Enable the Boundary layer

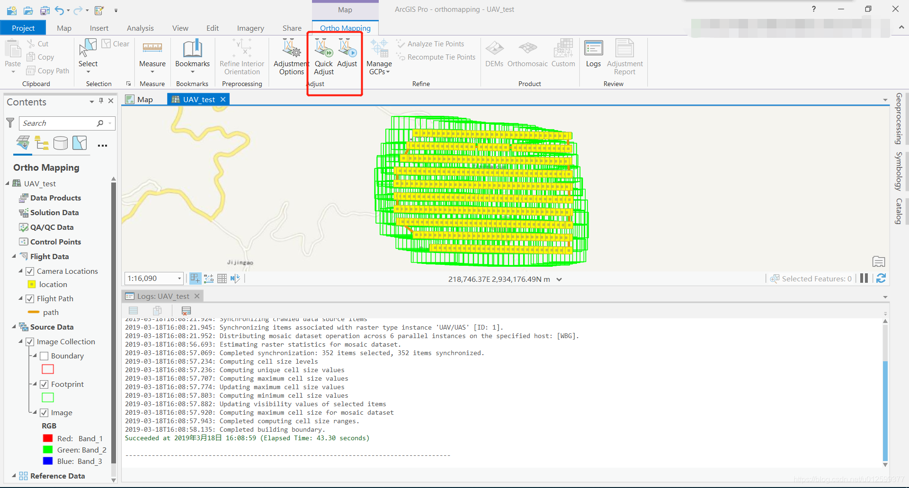(x=44, y=356)
